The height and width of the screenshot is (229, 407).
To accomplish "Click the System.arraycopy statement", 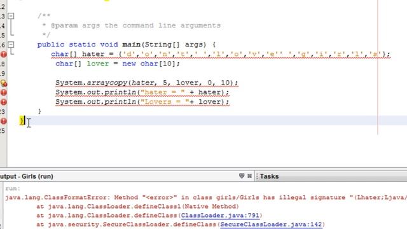I will coord(147,83).
